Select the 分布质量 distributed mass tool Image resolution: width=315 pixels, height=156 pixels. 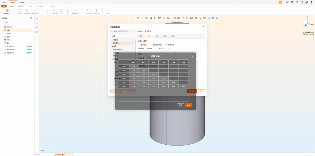click(x=27, y=12)
